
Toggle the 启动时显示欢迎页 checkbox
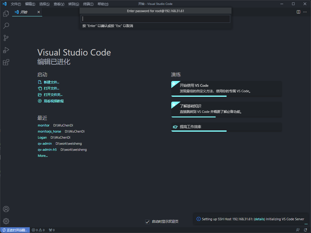[x=147, y=222]
